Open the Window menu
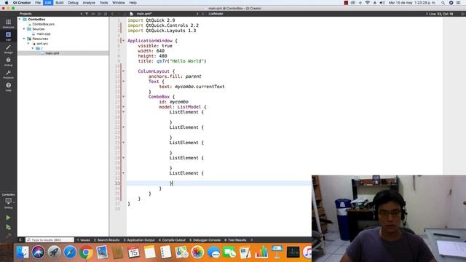 click(118, 3)
